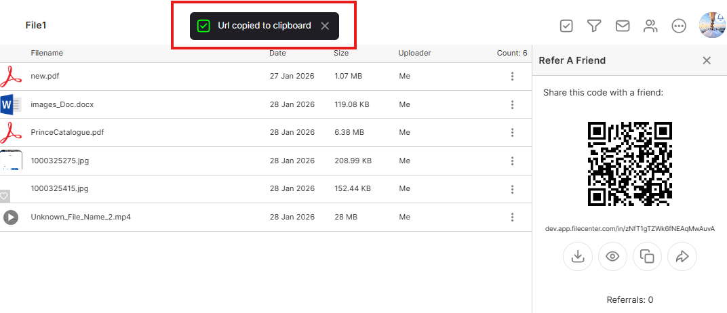727x313 pixels.
Task: Open three-dot menu for PrinceCatalogue.pdf
Action: 513,133
